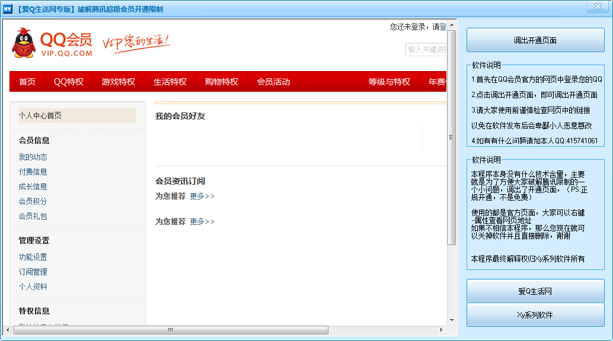This screenshot has width=613, height=341.
Task: Click instruction line with QQ:415741061
Action: point(534,141)
